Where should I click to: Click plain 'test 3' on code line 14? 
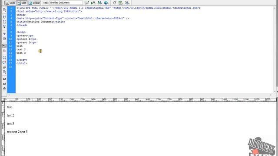pos(21,53)
